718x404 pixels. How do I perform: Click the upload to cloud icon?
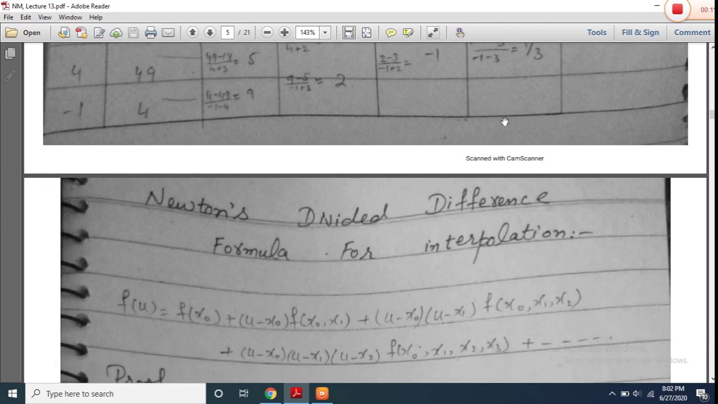coord(116,33)
